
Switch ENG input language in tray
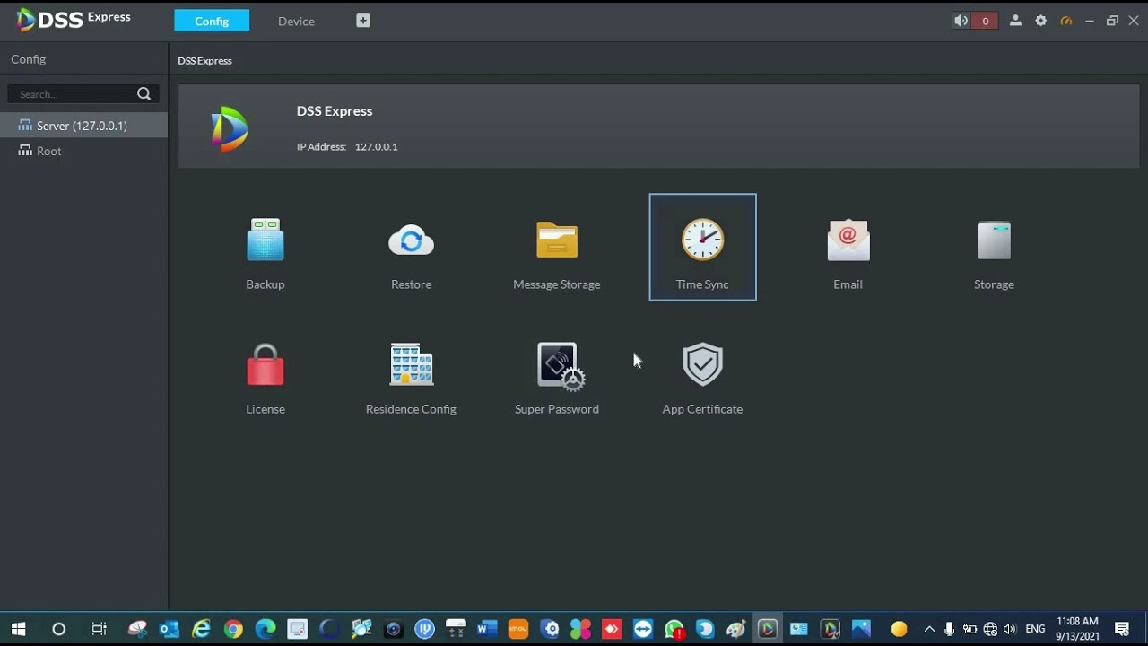tap(1036, 629)
